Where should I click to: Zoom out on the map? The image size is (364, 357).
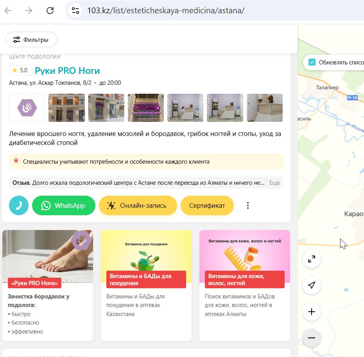pos(312,338)
